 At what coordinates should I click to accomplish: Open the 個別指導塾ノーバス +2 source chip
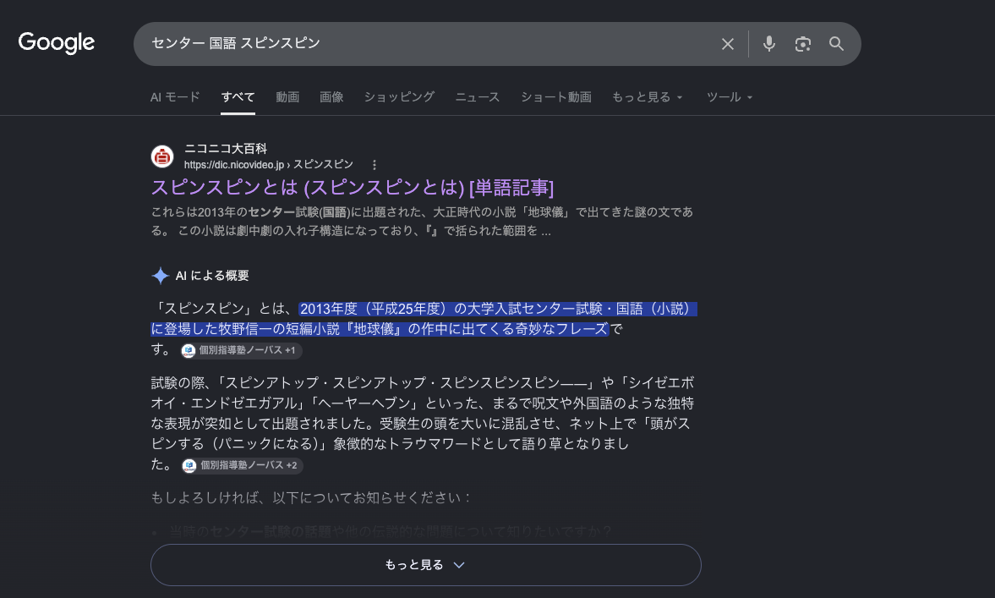click(x=243, y=465)
